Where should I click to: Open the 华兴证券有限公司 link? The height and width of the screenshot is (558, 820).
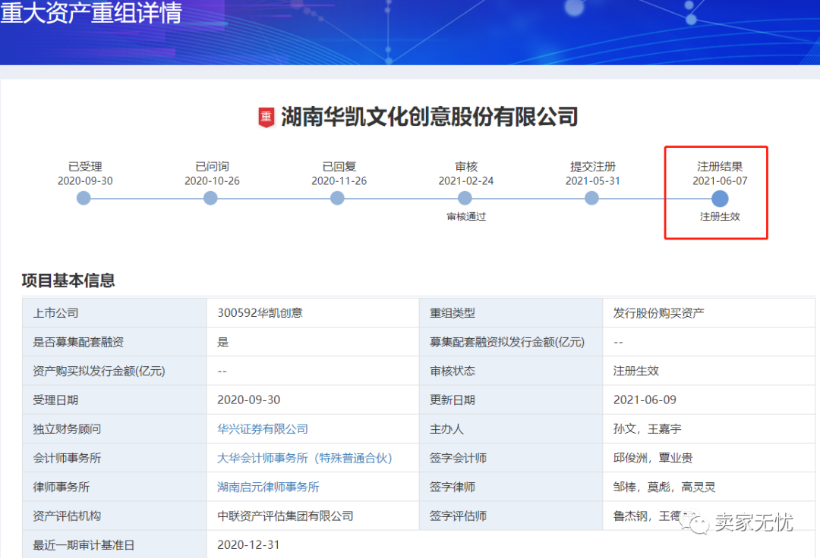click(262, 428)
